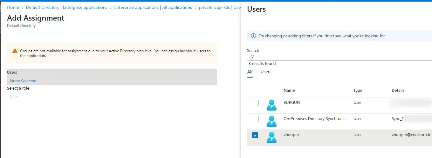This screenshot has height=158, width=432.
Task: Click the vburgun user avatar icon
Action: tap(271, 137)
